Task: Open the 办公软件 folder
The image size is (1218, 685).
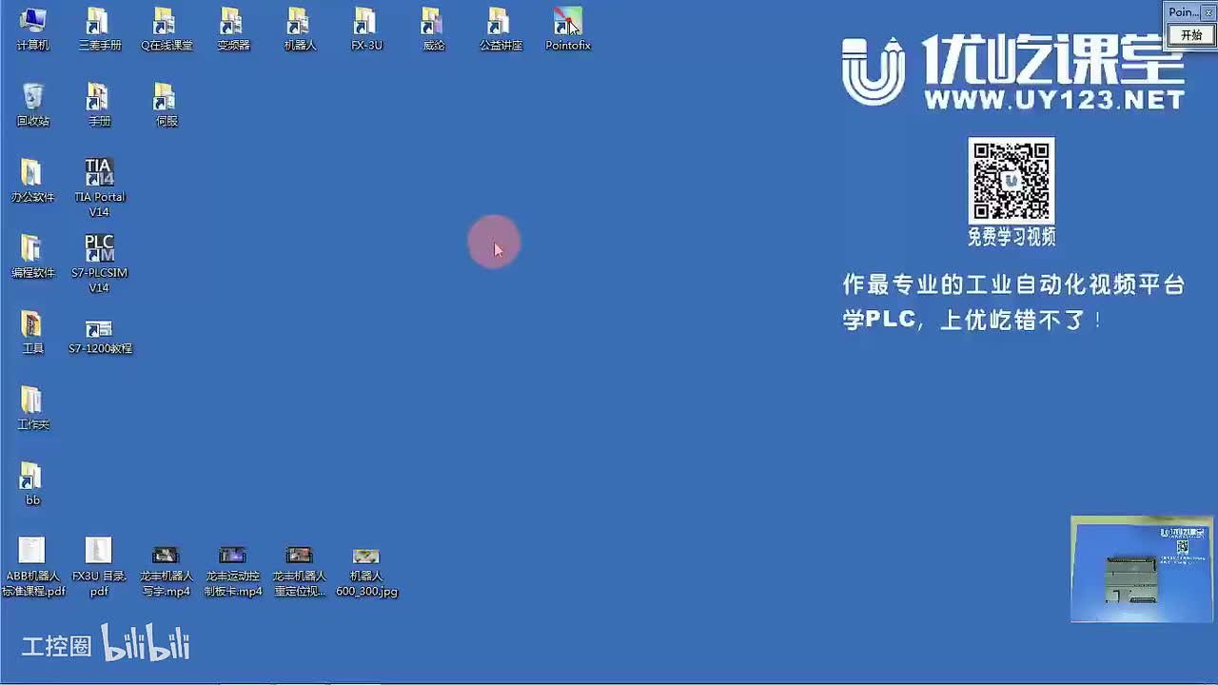Action: tap(33, 181)
